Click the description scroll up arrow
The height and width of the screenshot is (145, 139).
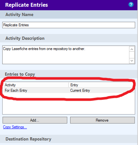[x=132, y=49]
